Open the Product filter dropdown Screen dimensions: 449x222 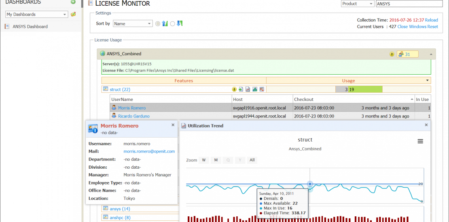tap(358, 4)
